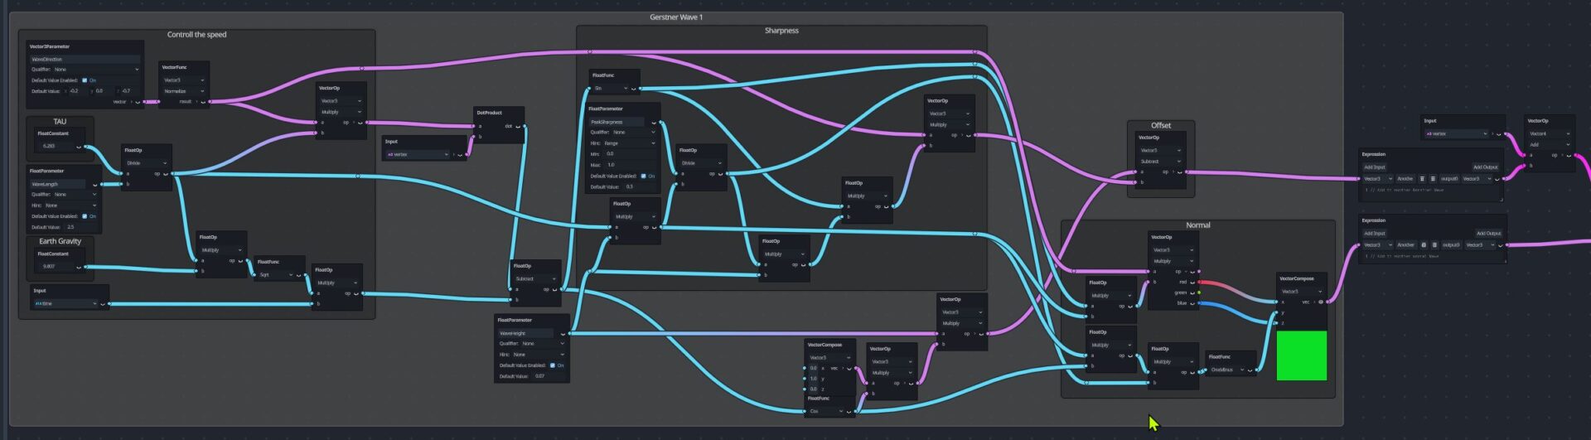Open the FloatFunc Sqrt dropdown
The width and height of the screenshot is (1591, 440).
click(x=275, y=275)
